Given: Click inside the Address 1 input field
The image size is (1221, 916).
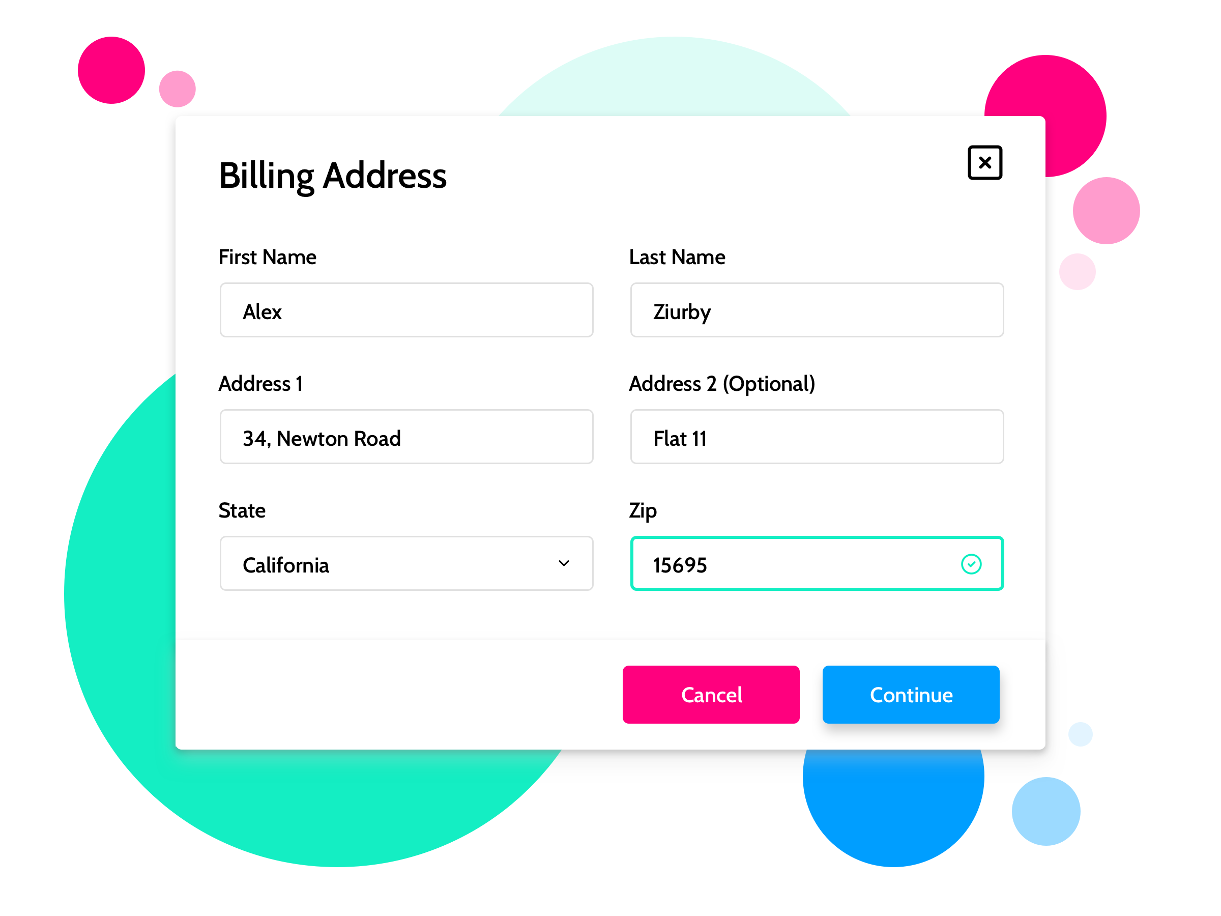Looking at the screenshot, I should pos(405,439).
